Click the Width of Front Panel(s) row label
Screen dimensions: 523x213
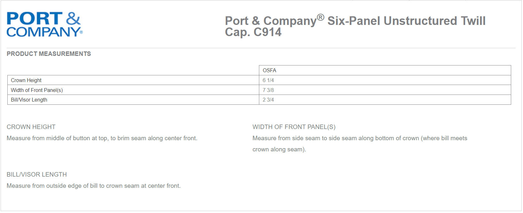[37, 90]
